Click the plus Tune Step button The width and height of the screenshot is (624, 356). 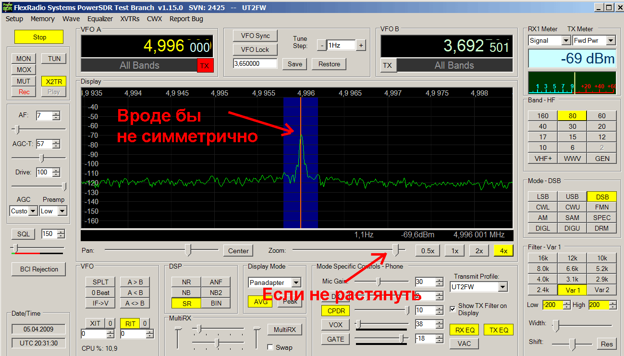(361, 46)
